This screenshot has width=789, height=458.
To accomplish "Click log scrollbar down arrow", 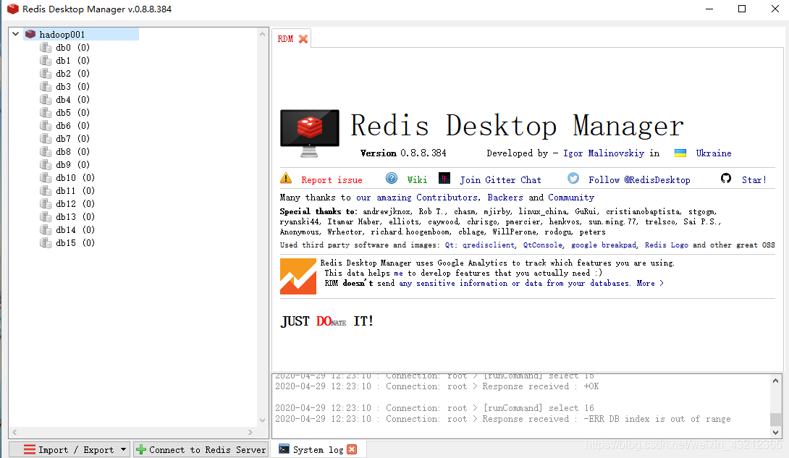I will [775, 433].
